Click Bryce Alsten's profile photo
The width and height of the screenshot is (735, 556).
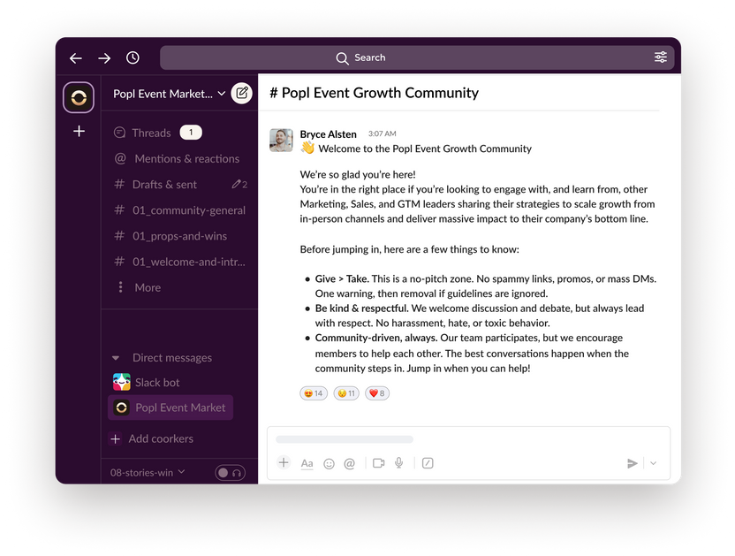pyautogui.click(x=281, y=141)
